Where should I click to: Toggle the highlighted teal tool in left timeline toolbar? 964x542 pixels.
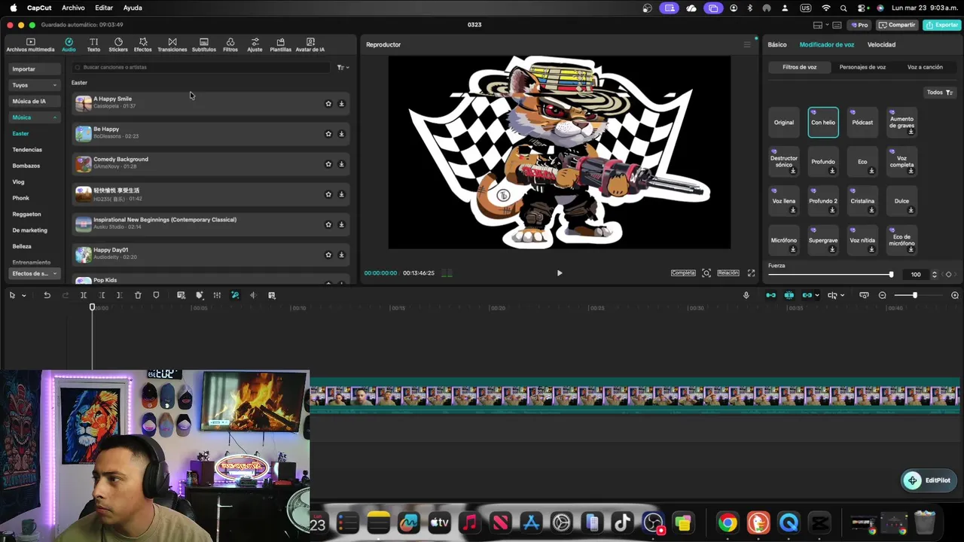235,295
